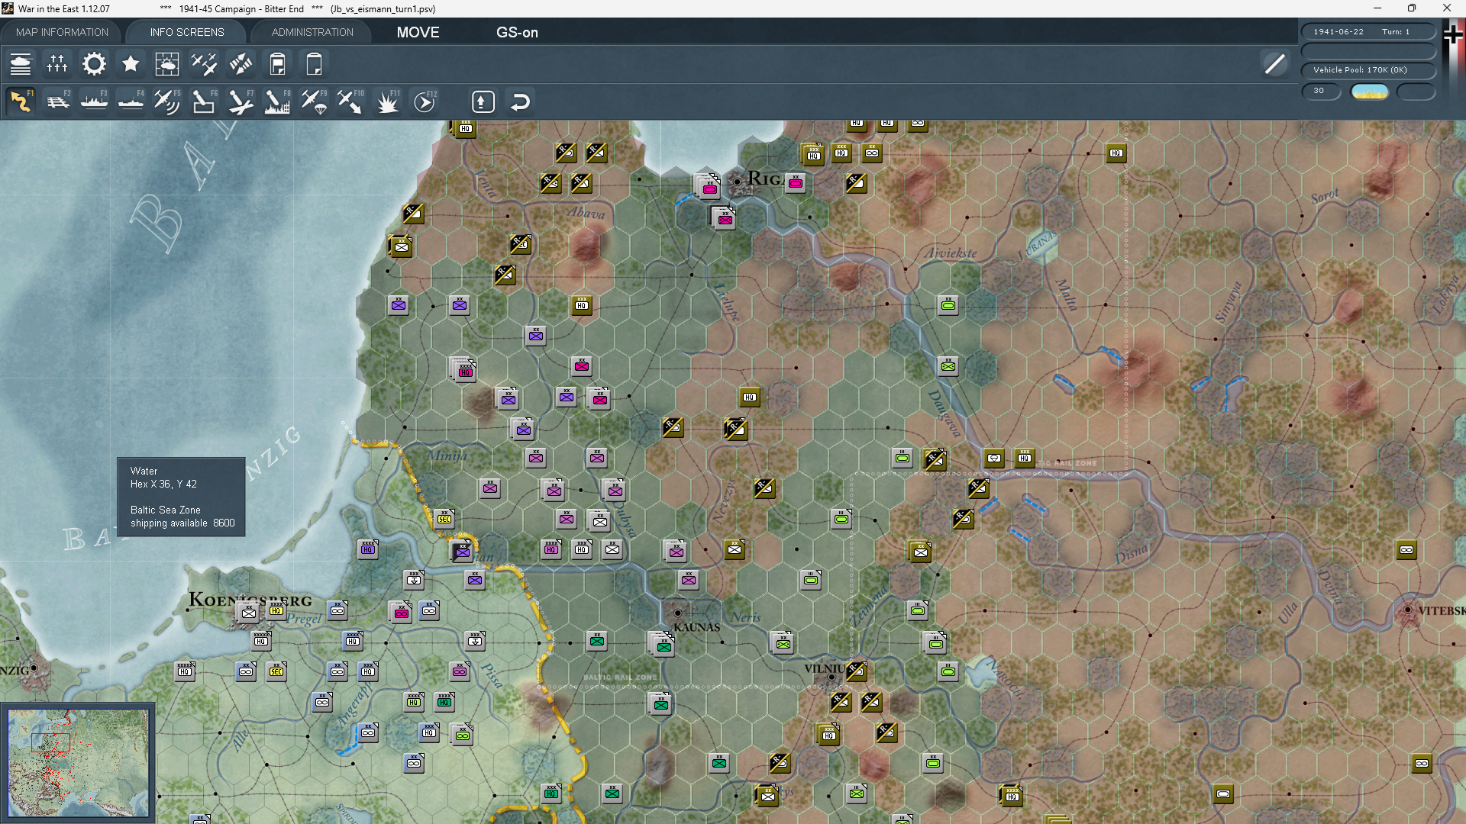
Task: Click the Undo curved-arrow icon
Action: coord(520,101)
